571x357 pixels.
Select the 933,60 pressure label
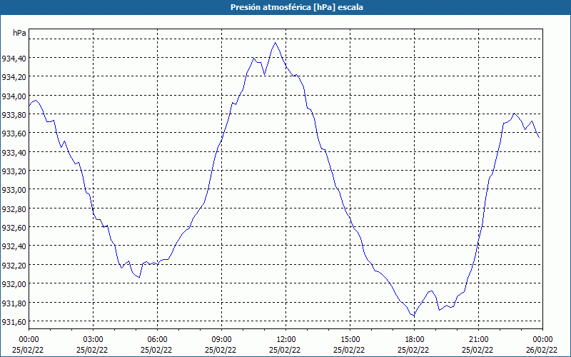click(x=14, y=134)
